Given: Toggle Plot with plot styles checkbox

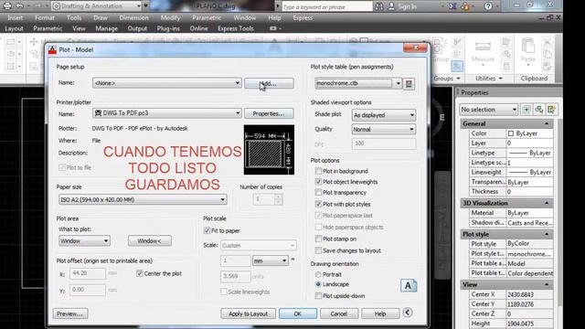Looking at the screenshot, I should [318, 204].
